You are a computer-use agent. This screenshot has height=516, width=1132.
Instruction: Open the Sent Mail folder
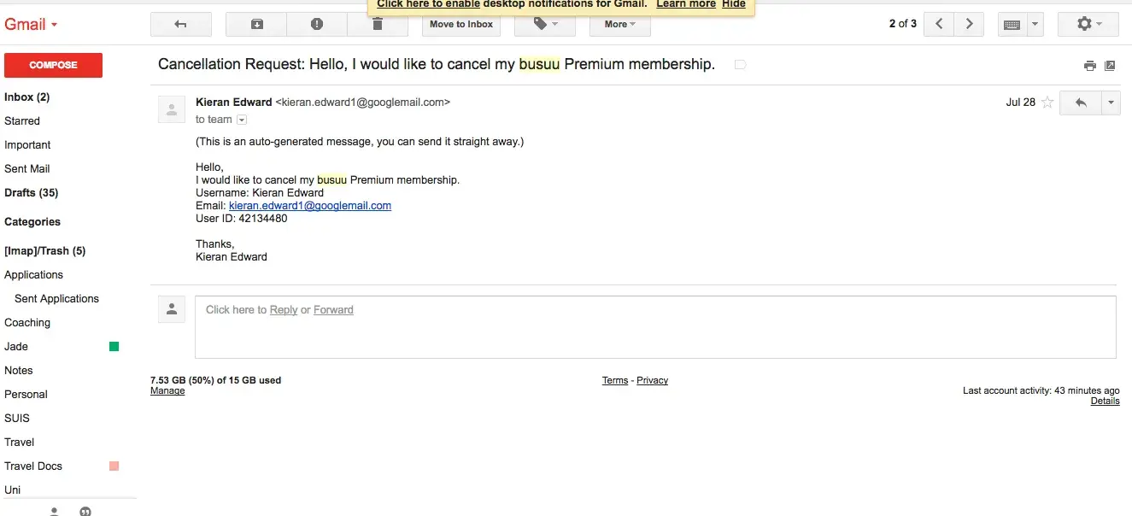coord(27,169)
